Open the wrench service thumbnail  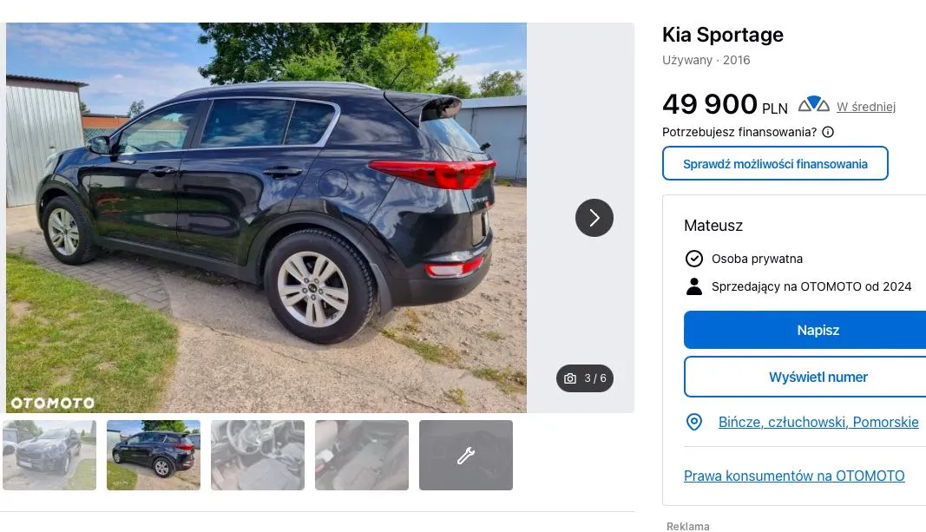466,456
